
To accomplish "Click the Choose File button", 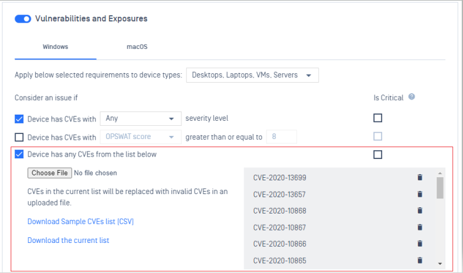I will tap(50, 173).
